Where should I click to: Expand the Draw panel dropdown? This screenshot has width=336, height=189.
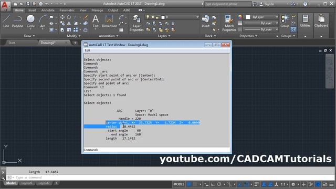point(29,36)
